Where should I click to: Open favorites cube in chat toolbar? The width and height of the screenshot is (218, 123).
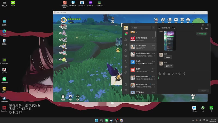coord(164,74)
